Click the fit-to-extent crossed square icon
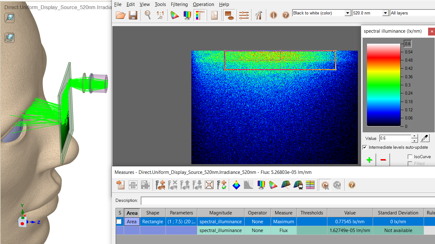435x244 pixels. 209,185
